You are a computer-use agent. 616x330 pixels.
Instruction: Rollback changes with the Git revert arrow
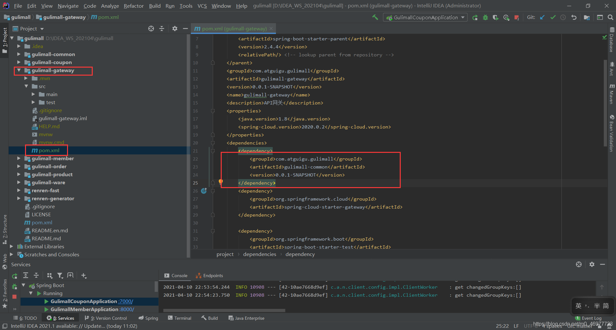574,17
